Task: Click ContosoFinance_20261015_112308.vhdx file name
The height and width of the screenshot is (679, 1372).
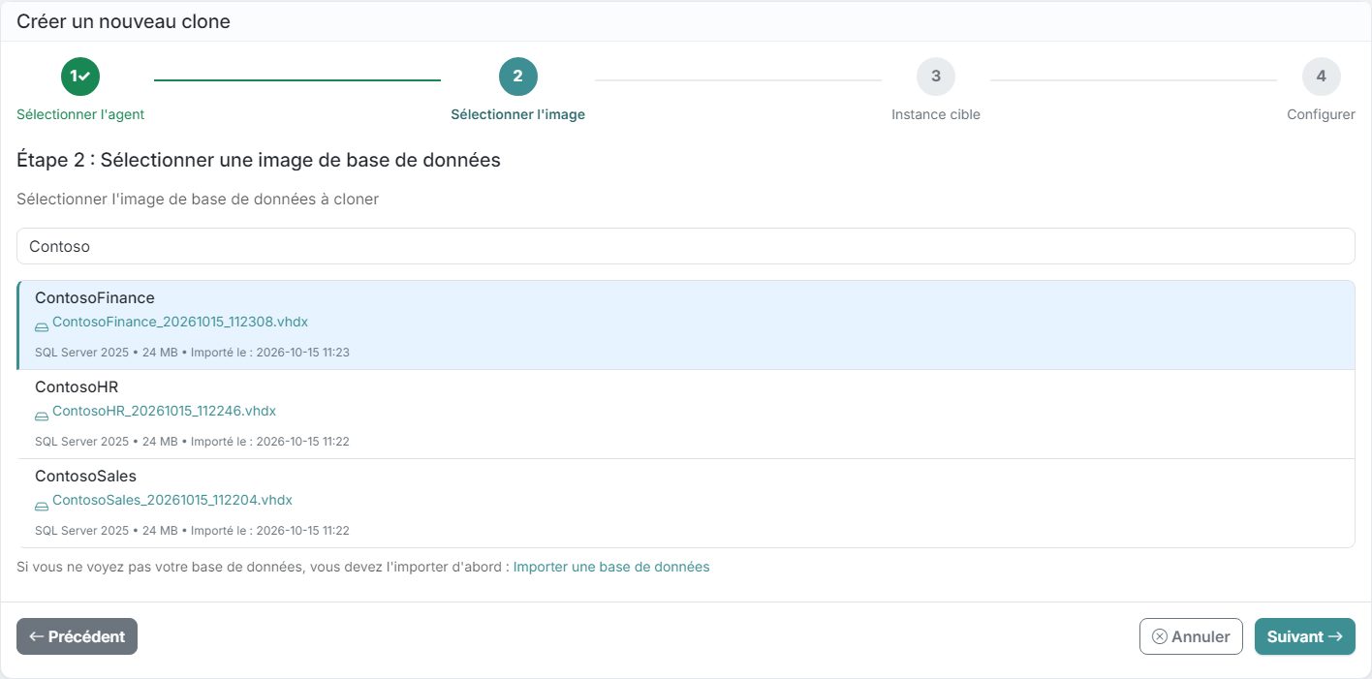Action: (x=180, y=322)
